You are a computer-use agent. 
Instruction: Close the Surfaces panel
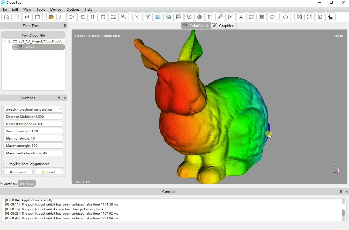pyautogui.click(x=65, y=98)
